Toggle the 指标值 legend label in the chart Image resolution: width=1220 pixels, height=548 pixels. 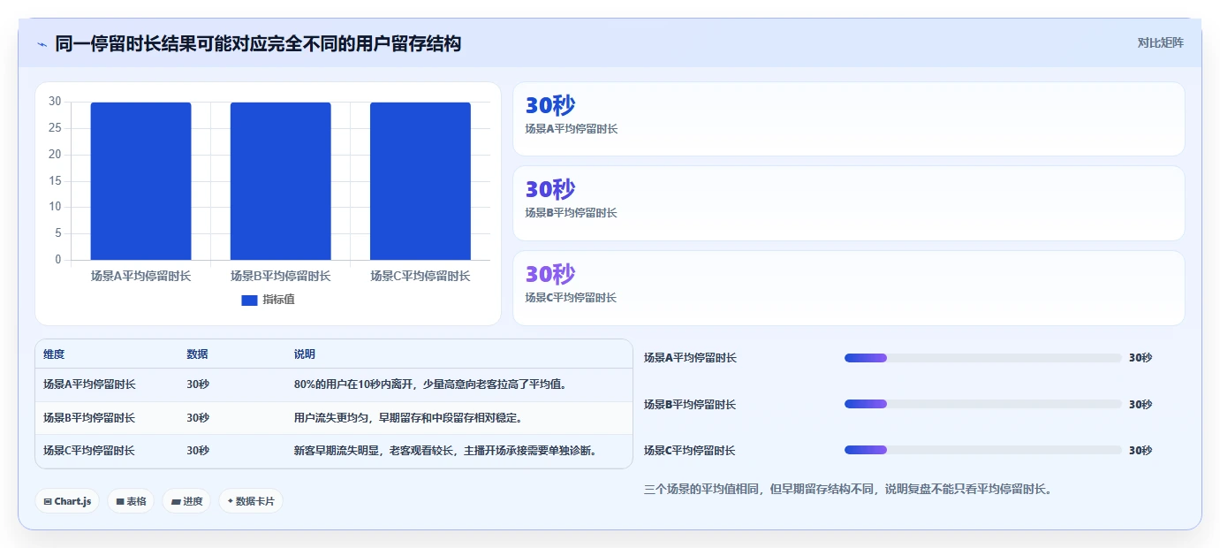click(278, 301)
